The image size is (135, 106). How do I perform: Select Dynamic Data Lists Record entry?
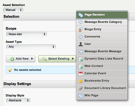pos(102,59)
